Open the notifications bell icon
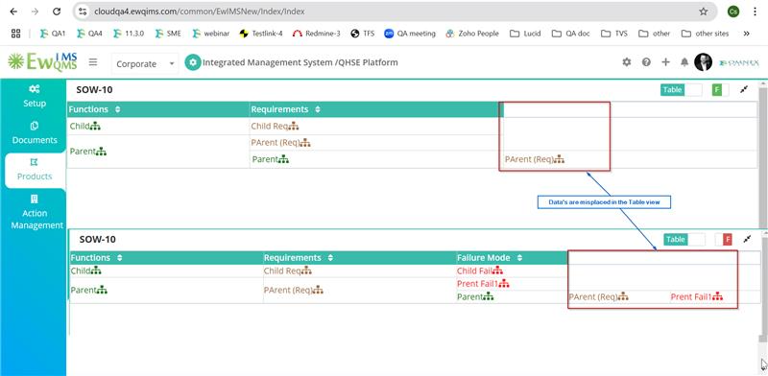The height and width of the screenshot is (376, 768). tap(684, 62)
